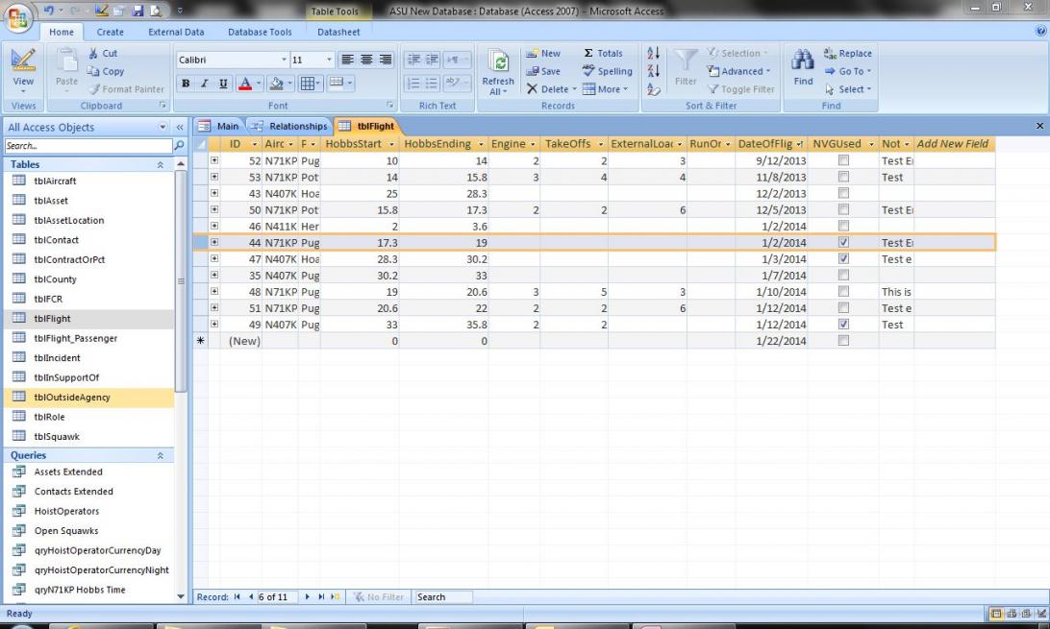Uncheck NVGUsed box for record ID 49

[843, 325]
